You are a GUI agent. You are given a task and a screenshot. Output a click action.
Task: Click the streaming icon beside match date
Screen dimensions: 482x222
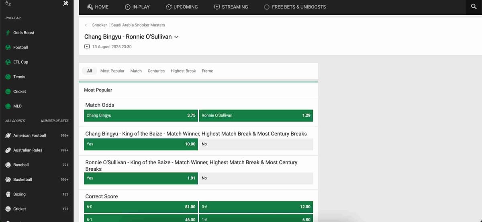[87, 47]
